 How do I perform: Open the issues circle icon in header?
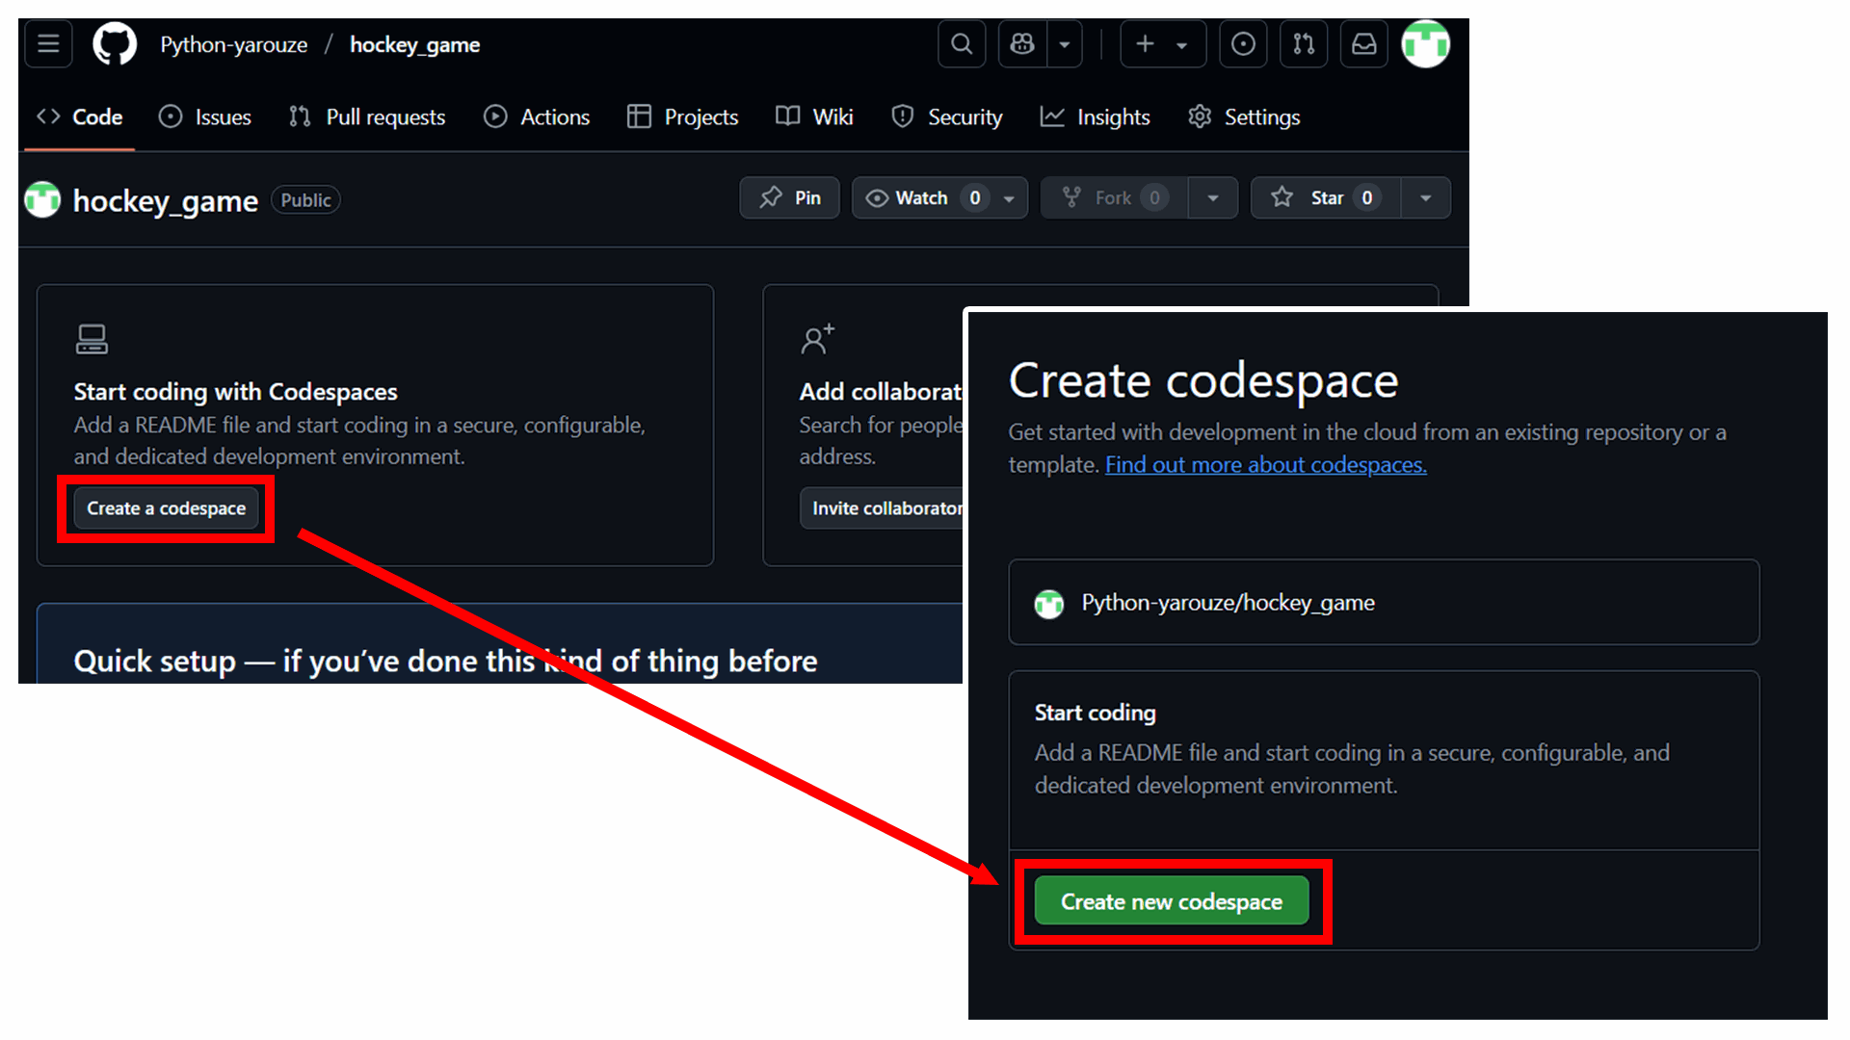[x=1243, y=44]
